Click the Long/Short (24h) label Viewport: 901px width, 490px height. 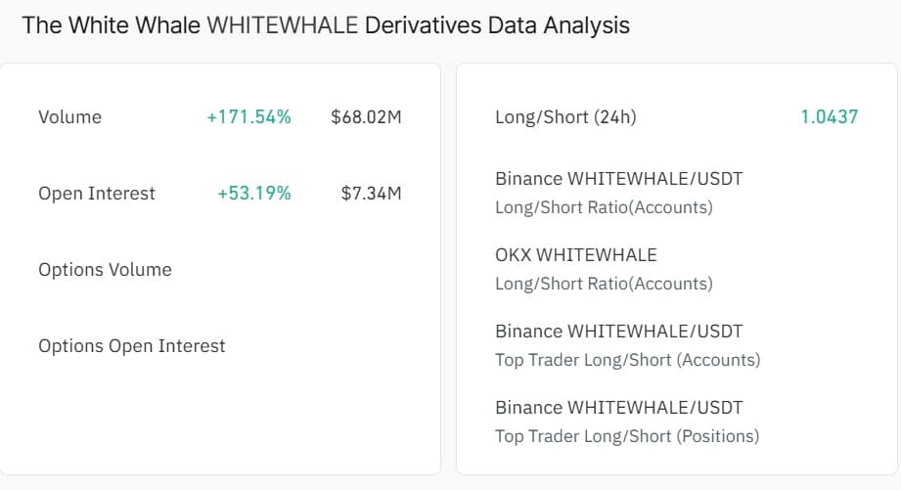tap(565, 117)
